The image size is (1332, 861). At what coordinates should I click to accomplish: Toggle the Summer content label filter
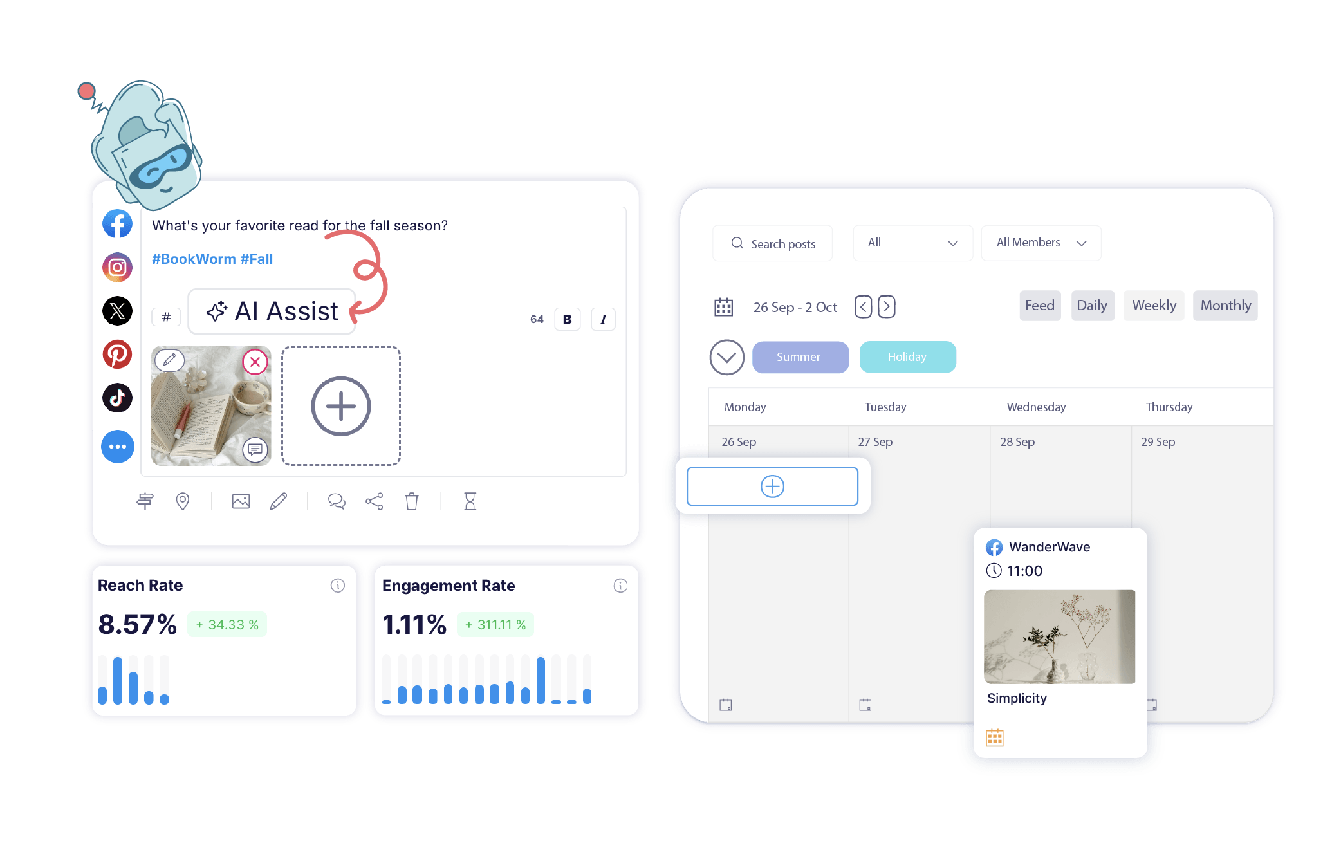coord(796,357)
